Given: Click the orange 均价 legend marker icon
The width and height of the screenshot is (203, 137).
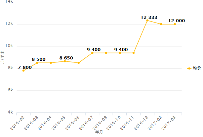Looking at the screenshot, I should 189,68.
